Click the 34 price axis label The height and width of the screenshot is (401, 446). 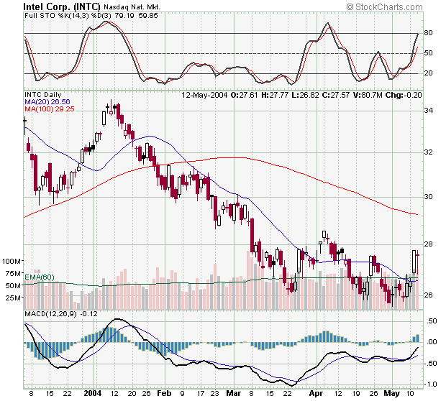coord(428,110)
